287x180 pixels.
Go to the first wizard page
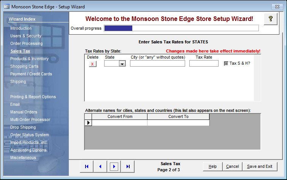click(87, 166)
